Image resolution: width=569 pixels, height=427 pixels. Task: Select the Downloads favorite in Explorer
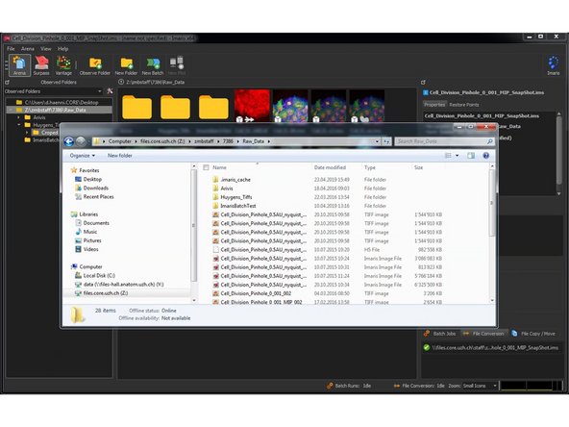[x=92, y=188]
